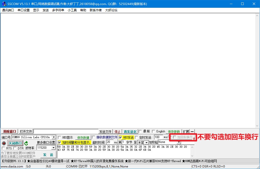Click the receive area vertical scrollbar down arrow

[x=257, y=126]
